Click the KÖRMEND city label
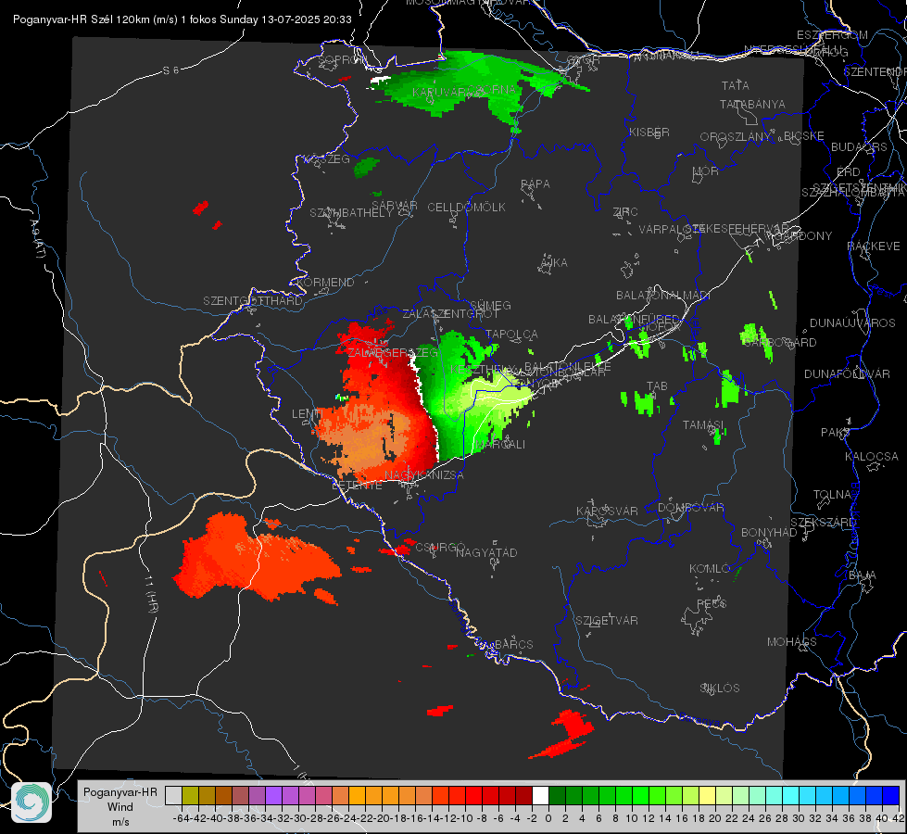The width and height of the screenshot is (907, 834). click(326, 283)
